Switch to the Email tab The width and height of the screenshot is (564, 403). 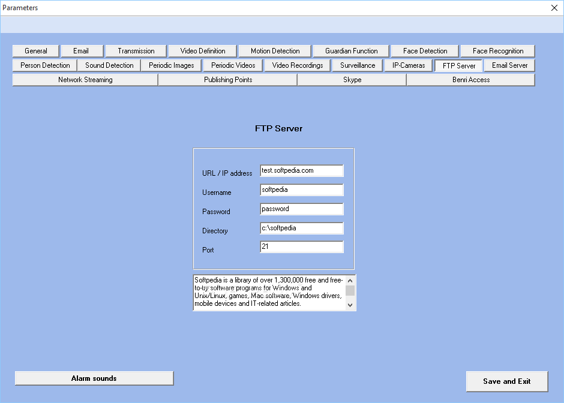point(82,51)
